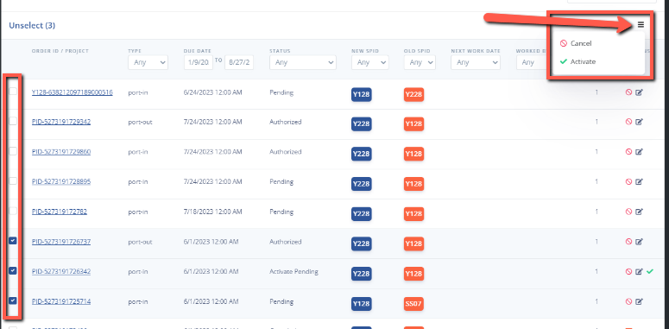Open order Y128-638212097189000516
Image resolution: width=669 pixels, height=329 pixels.
coord(73,92)
